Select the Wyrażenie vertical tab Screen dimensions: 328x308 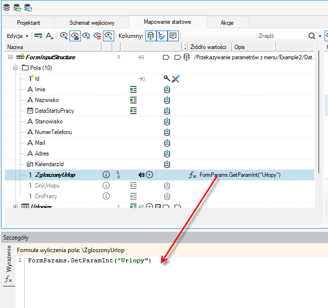click(x=9, y=264)
